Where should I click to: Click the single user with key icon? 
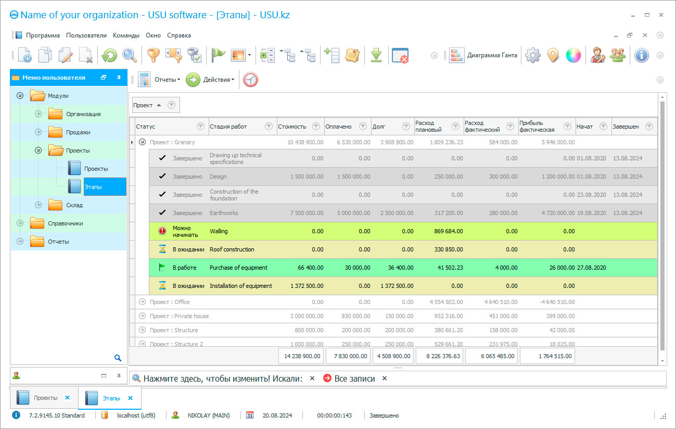(x=597, y=55)
